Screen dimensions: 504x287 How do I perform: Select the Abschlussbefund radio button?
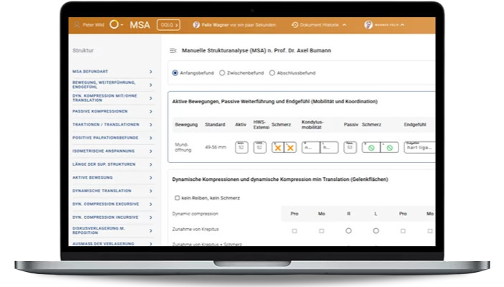[x=272, y=72]
